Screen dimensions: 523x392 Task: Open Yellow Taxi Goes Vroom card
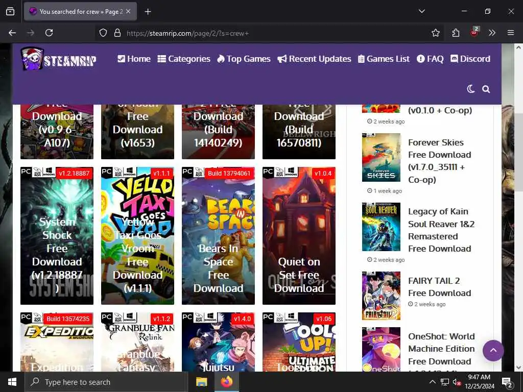pyautogui.click(x=138, y=236)
